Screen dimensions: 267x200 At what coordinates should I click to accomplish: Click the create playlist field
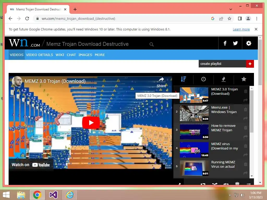coord(222,64)
